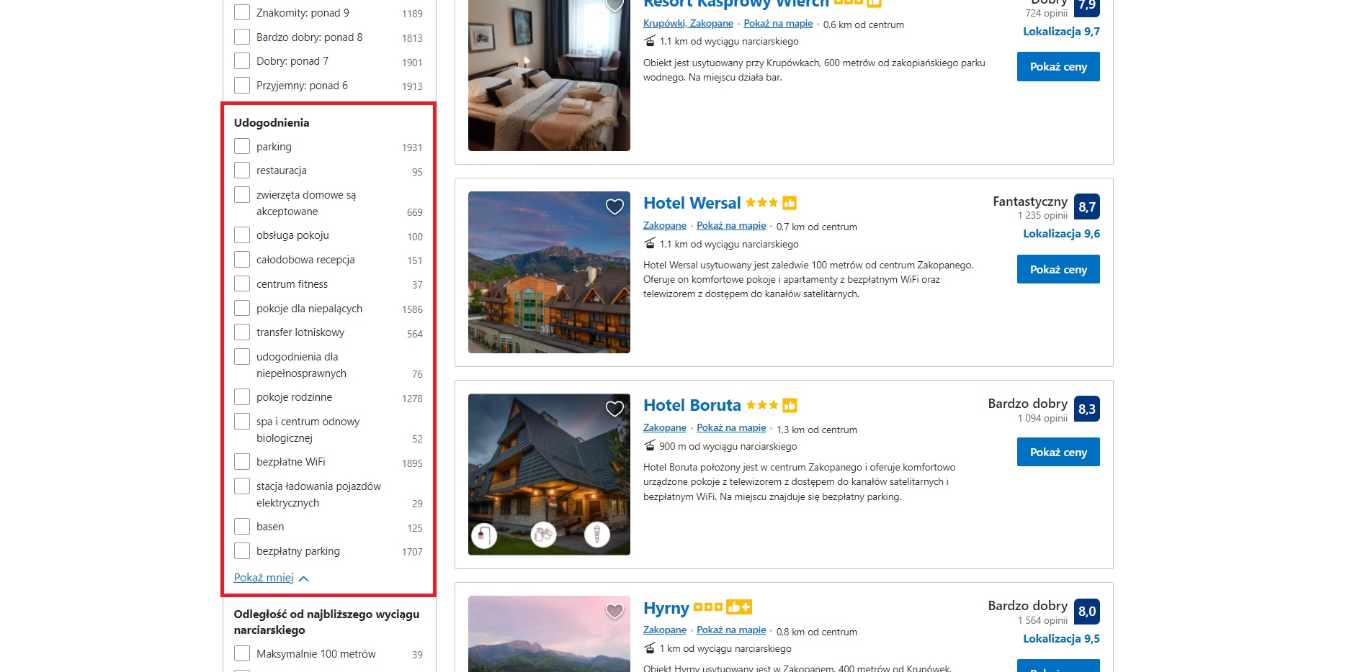This screenshot has width=1350, height=672.
Task: Select Bardzo dobry: ponad 8 filter
Action: pos(242,37)
